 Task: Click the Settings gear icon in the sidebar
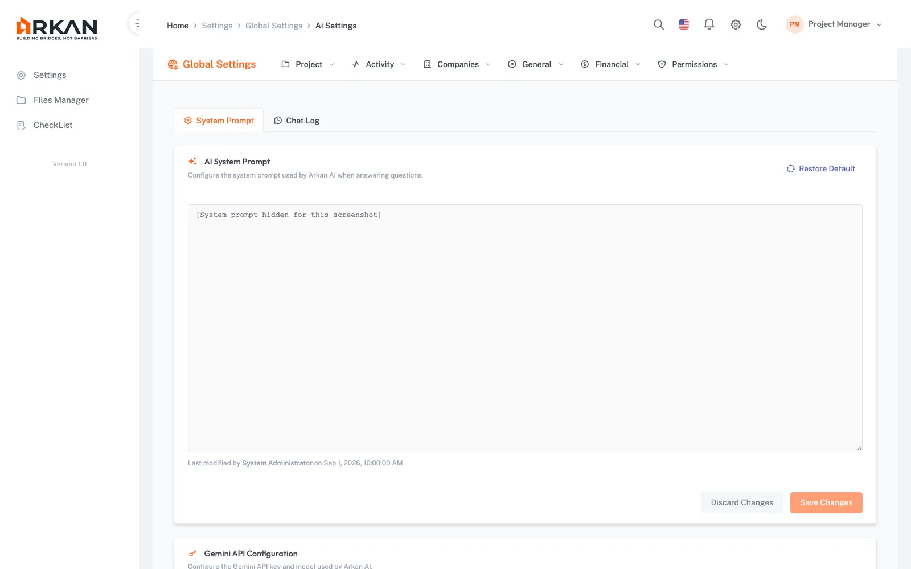click(21, 75)
